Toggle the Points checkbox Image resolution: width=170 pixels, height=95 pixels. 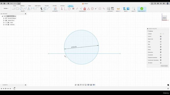click(x=161, y=50)
